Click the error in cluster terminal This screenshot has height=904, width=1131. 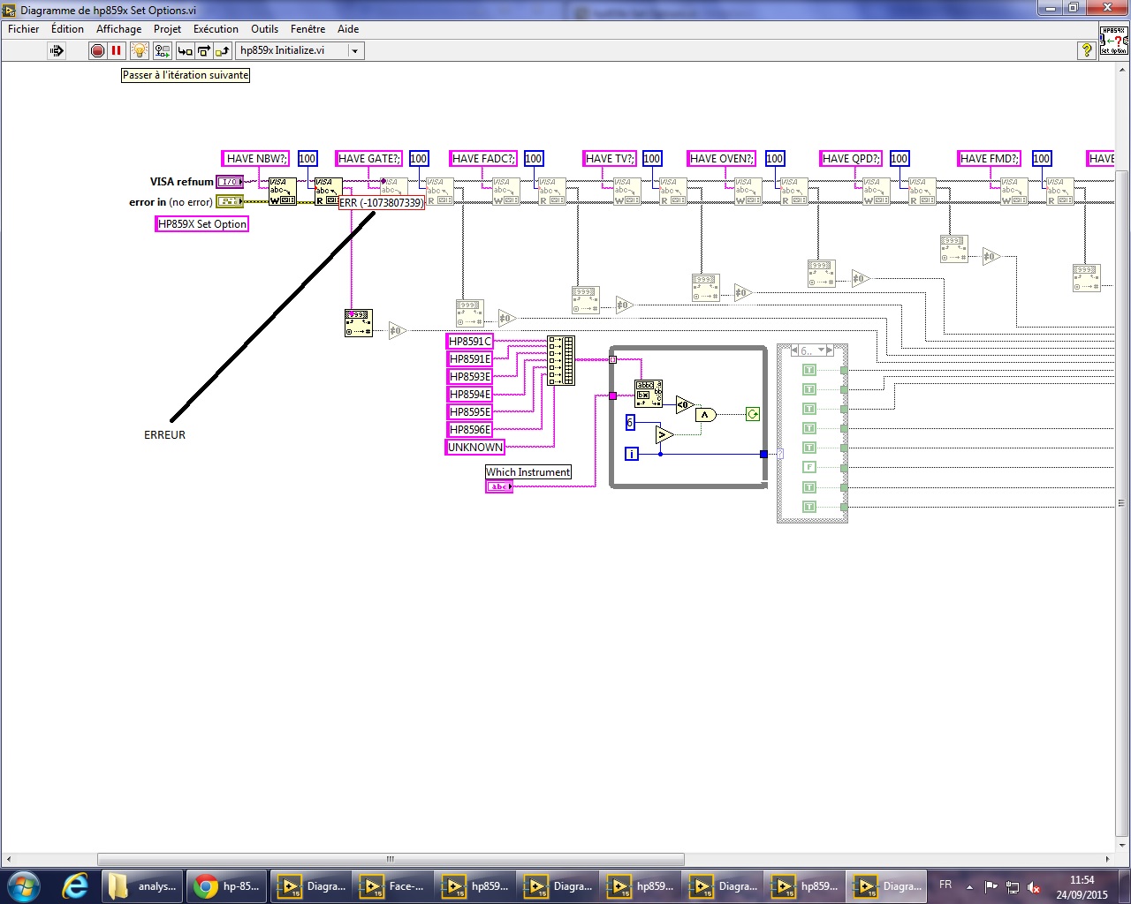[x=229, y=201]
